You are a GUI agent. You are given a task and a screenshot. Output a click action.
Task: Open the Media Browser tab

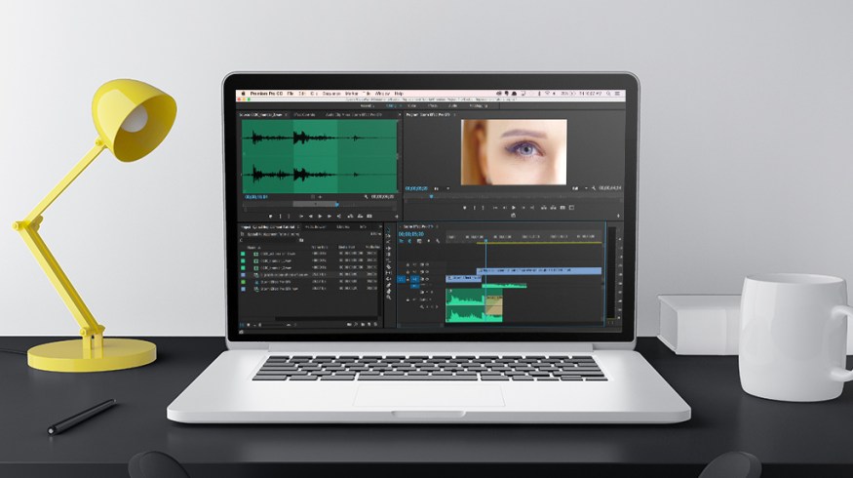point(316,226)
